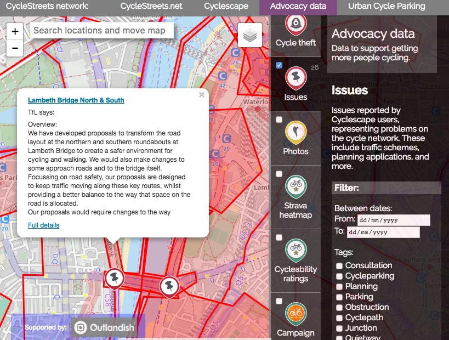The image size is (449, 340).
Task: Switch to the Urban Cycle Parking tab
Action: [x=385, y=6]
